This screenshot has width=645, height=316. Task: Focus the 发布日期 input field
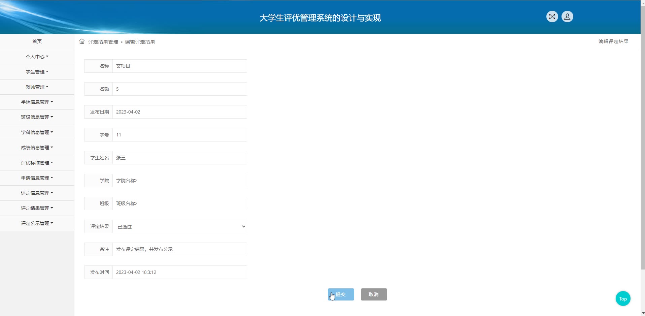click(x=180, y=112)
